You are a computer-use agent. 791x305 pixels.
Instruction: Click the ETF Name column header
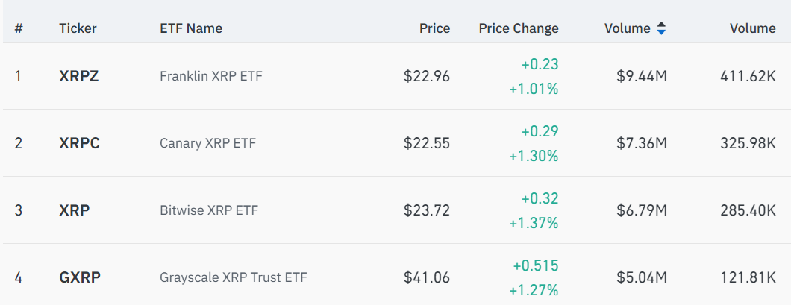point(191,28)
